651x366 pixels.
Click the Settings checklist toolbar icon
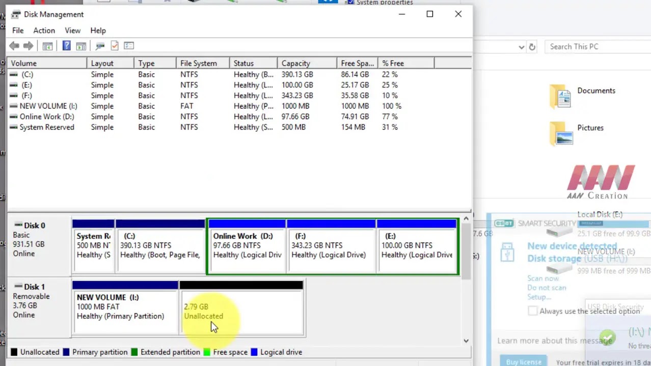pos(129,46)
